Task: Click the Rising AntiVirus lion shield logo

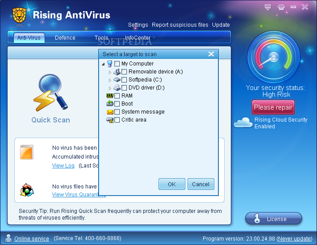Action: (x=19, y=15)
